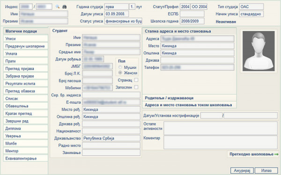Viewport: 281px width, 175px height.
Task: Click the Држава рођ. field
Action: tap(111, 124)
